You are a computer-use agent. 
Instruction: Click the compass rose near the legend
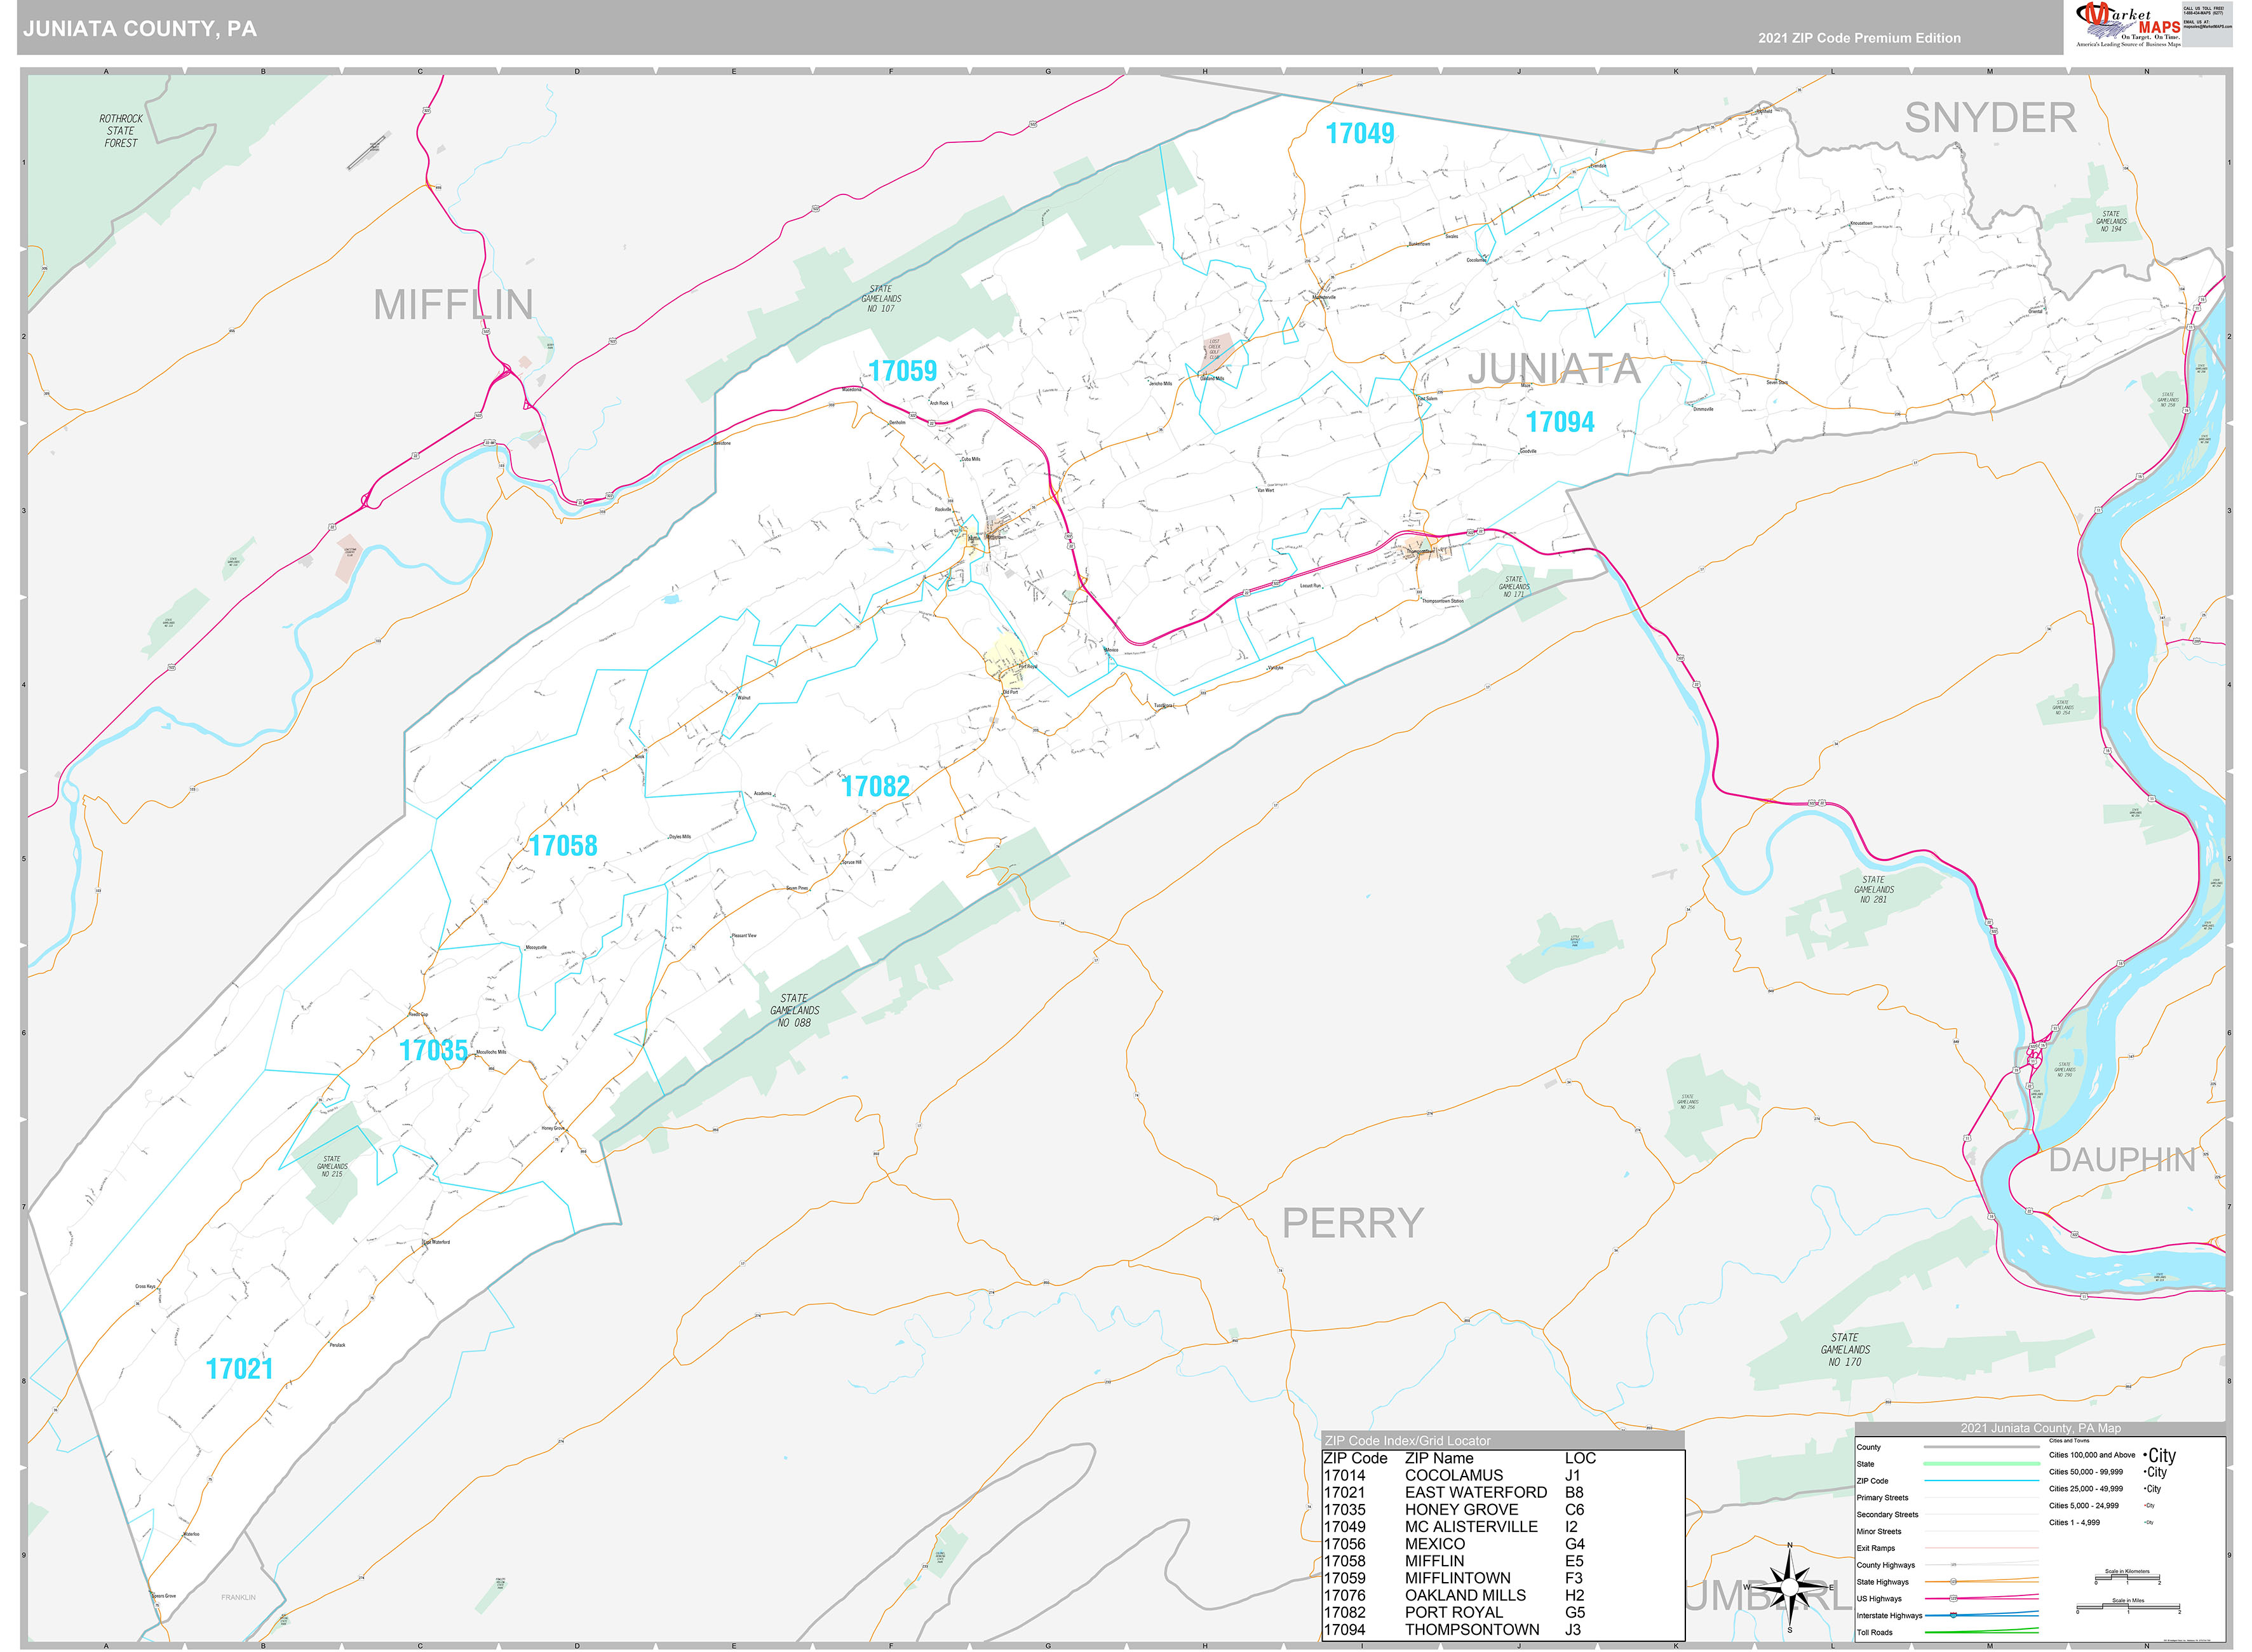click(1789, 1589)
